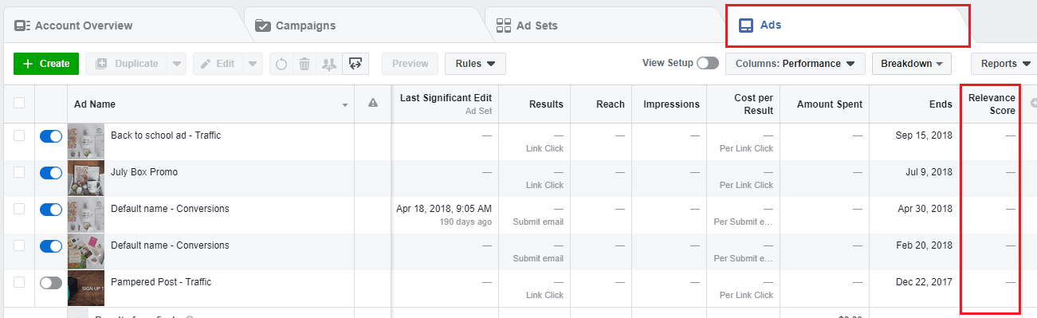
Task: Enable the Pampered Post - Traffic toggle
Action: (x=51, y=283)
